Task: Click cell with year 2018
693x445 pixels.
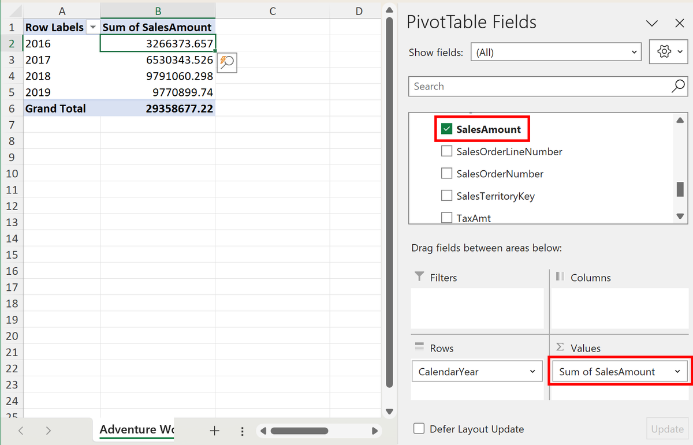Action: point(62,76)
